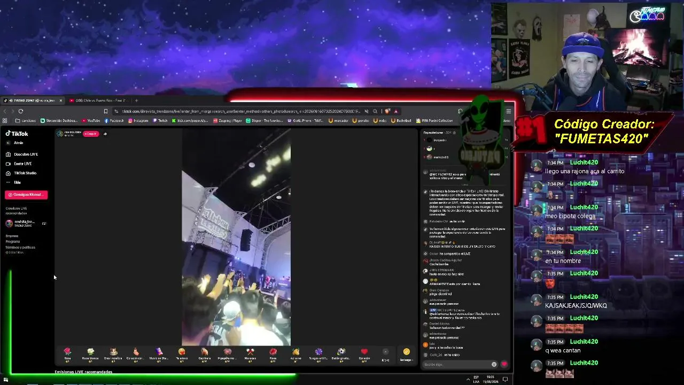Expand the Más menu in sidebar
The width and height of the screenshot is (684, 385).
[x=13, y=182]
